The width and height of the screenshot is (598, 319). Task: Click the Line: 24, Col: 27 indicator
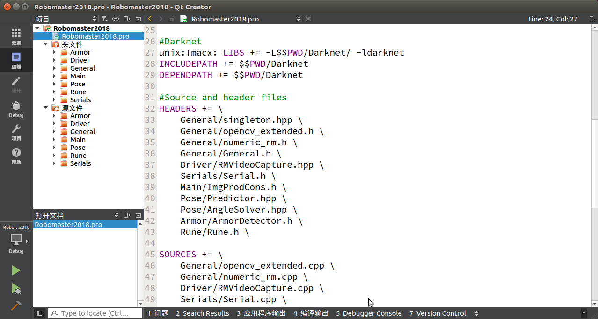pos(553,19)
